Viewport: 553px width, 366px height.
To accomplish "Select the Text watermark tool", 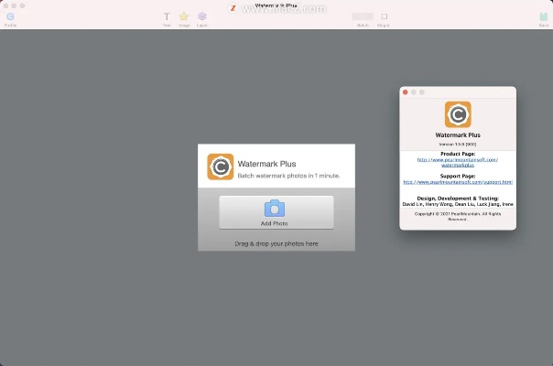I will tap(167, 17).
